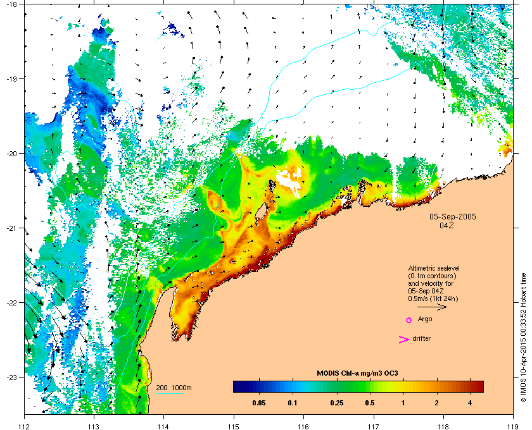
Task: Select the date label 05-Sep-2005
Action: click(x=453, y=216)
